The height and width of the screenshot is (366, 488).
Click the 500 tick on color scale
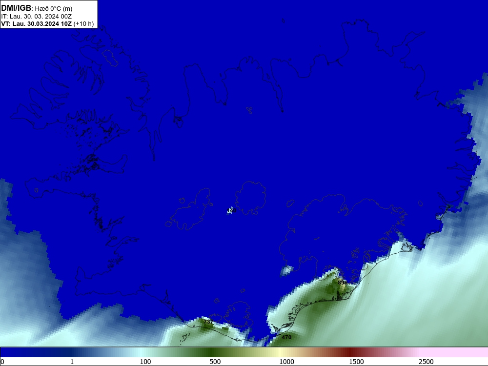coord(215,362)
